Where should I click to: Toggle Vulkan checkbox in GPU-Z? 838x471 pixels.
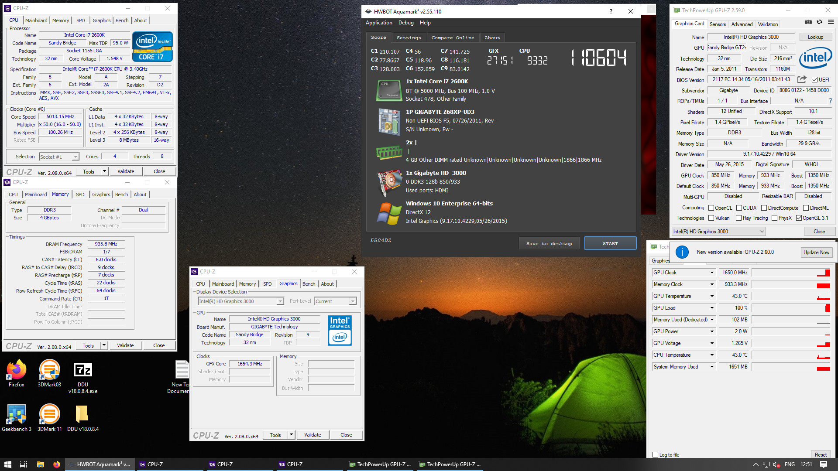(x=711, y=218)
